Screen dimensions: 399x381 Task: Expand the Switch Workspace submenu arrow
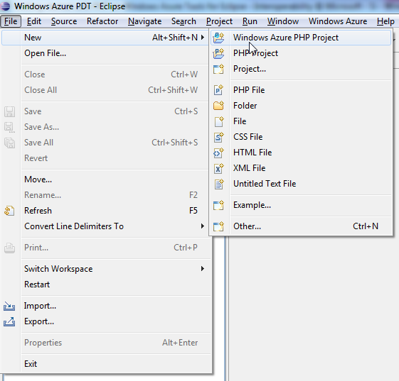[x=203, y=269]
